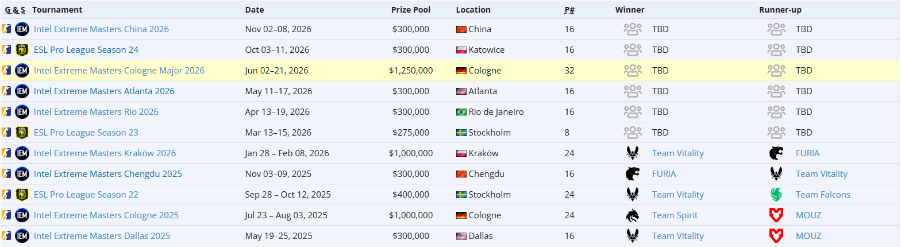Image resolution: width=901 pixels, height=247 pixels.
Task: Click the IEM logo beside Intel Extreme Masters China 2026
Action: coord(22,29)
